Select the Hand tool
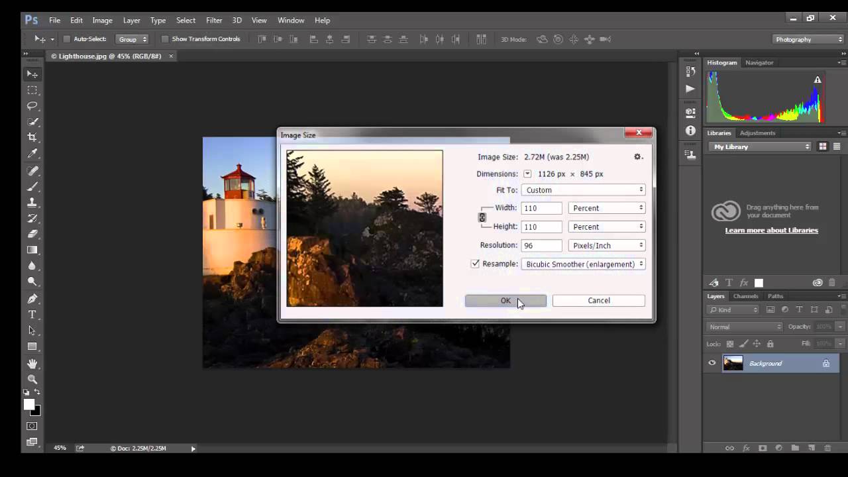 point(32,364)
